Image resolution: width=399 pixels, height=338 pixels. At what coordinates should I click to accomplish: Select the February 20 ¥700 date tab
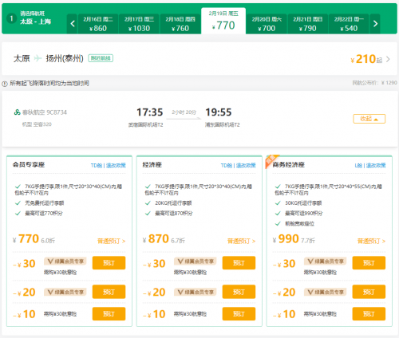267,24
